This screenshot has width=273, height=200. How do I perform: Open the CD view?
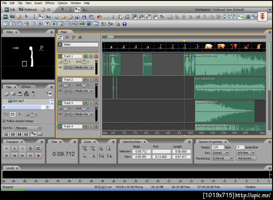point(46,9)
